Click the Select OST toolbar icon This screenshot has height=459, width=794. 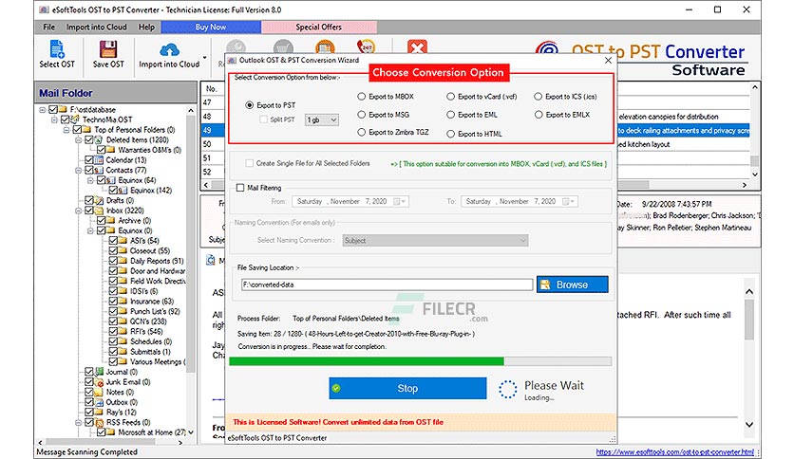[57, 49]
